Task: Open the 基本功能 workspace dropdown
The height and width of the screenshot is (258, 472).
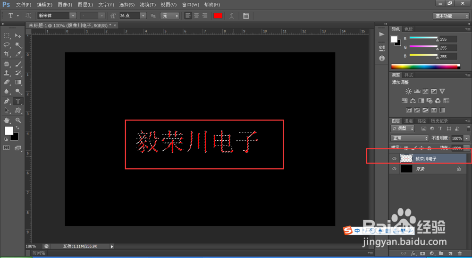Action: [451, 16]
